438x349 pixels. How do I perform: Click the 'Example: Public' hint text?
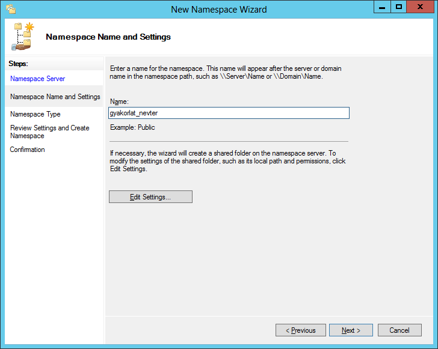[x=132, y=127]
